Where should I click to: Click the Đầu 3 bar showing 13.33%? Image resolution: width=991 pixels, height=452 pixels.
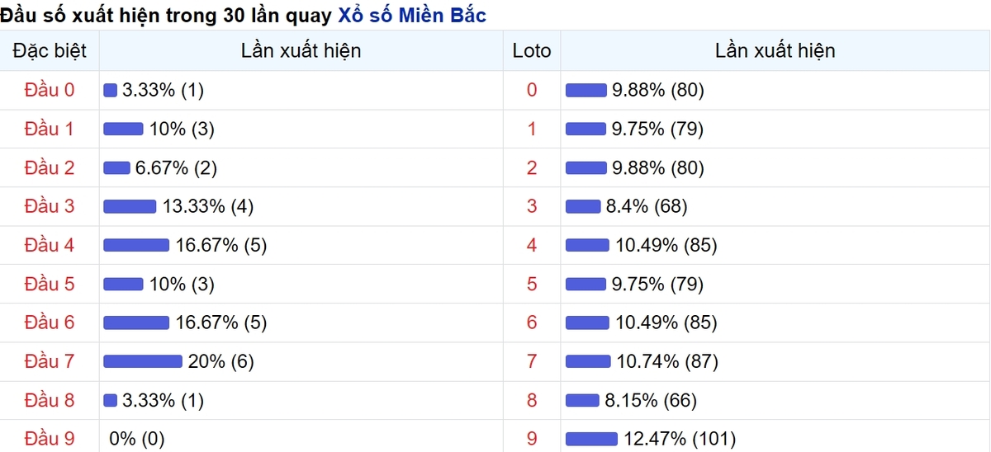tap(130, 206)
